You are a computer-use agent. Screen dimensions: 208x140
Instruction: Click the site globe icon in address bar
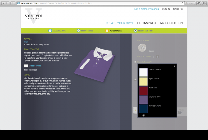click(18, 3)
